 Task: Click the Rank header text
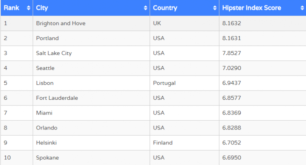(x=11, y=8)
